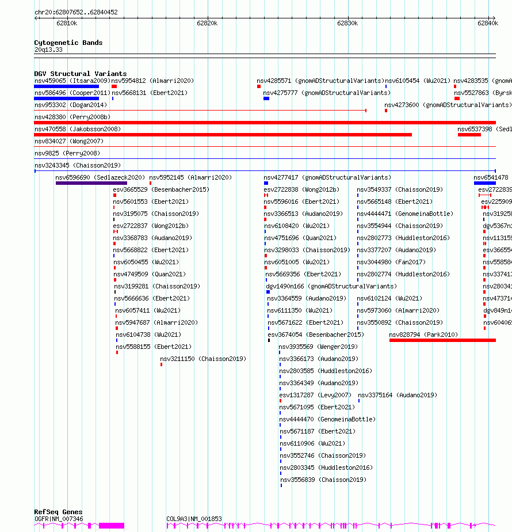The height and width of the screenshot is (532, 512).
Task: Open nsv5668822 (Ebert2021) variant
Action: (x=151, y=250)
